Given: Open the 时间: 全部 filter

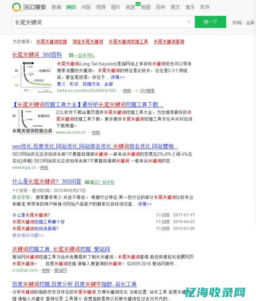Looking at the screenshot, I should pos(243,23).
